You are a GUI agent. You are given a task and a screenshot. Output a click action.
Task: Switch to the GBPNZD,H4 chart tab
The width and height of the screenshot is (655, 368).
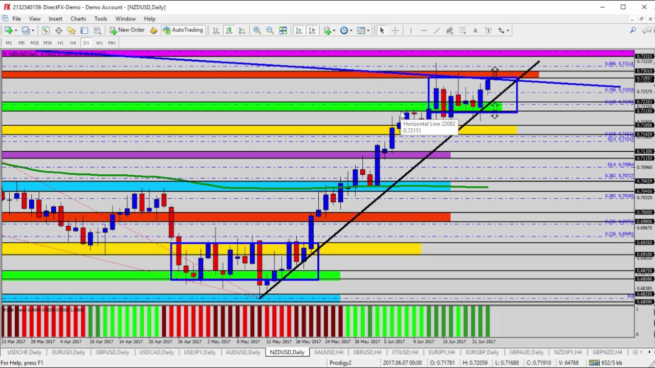[607, 352]
